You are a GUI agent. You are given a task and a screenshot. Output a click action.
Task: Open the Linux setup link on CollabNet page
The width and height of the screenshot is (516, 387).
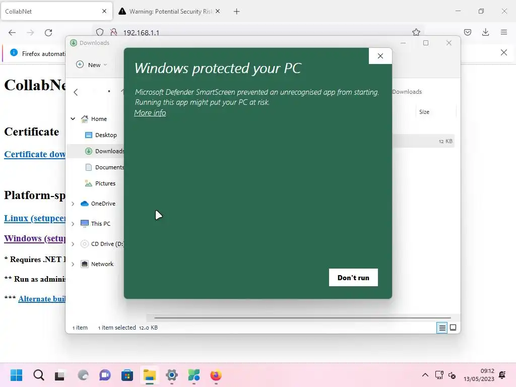[x=35, y=218]
